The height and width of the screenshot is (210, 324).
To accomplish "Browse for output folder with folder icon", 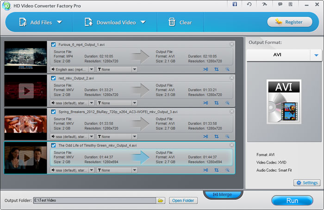I will 161,200.
